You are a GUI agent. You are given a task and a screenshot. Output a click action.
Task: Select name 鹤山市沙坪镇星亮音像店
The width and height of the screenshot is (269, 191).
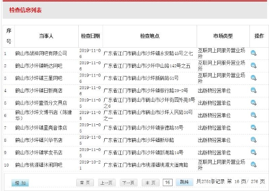pos(41,128)
